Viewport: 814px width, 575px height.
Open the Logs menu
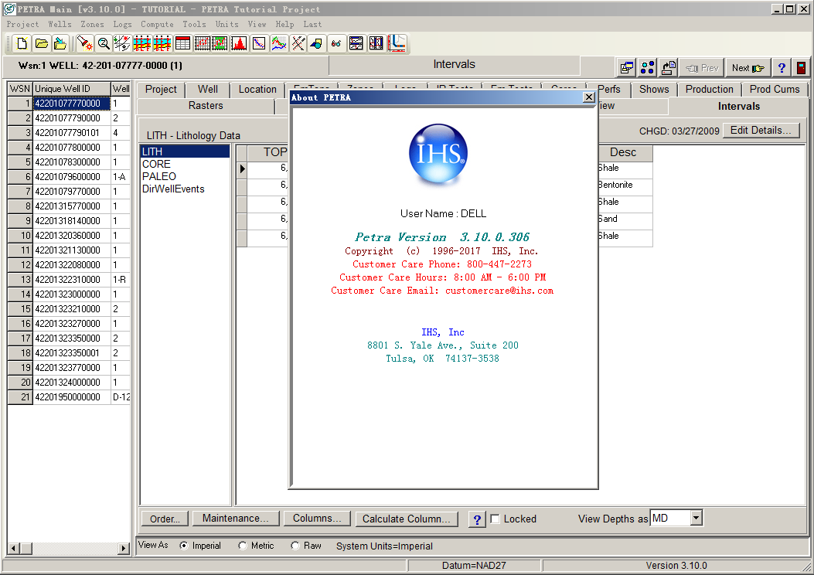(x=122, y=25)
